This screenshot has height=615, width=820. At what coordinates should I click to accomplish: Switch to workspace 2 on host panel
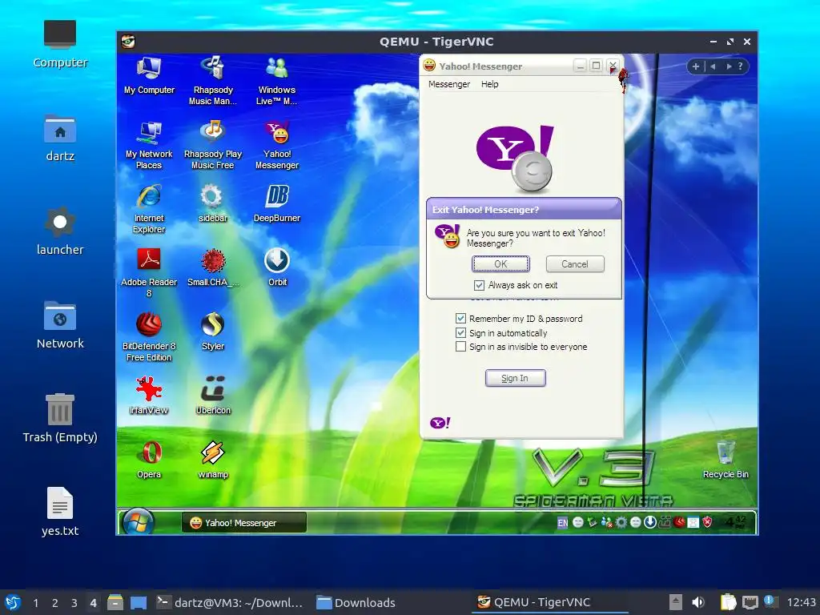coord(55,603)
